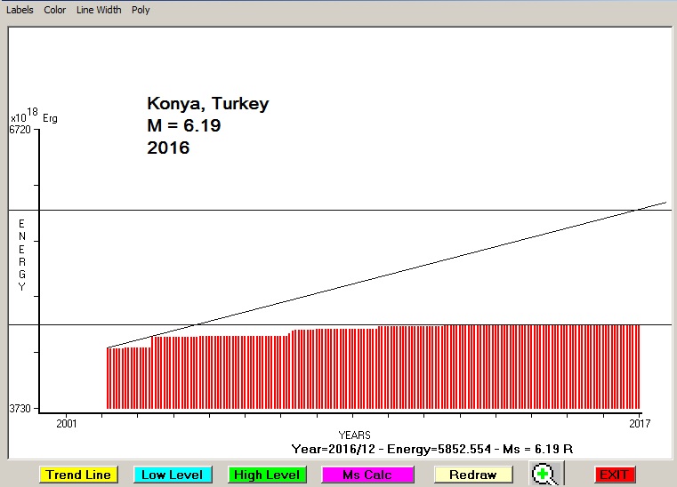677x487 pixels.
Task: Click the 3730 y-axis minimum label
Action: point(20,409)
